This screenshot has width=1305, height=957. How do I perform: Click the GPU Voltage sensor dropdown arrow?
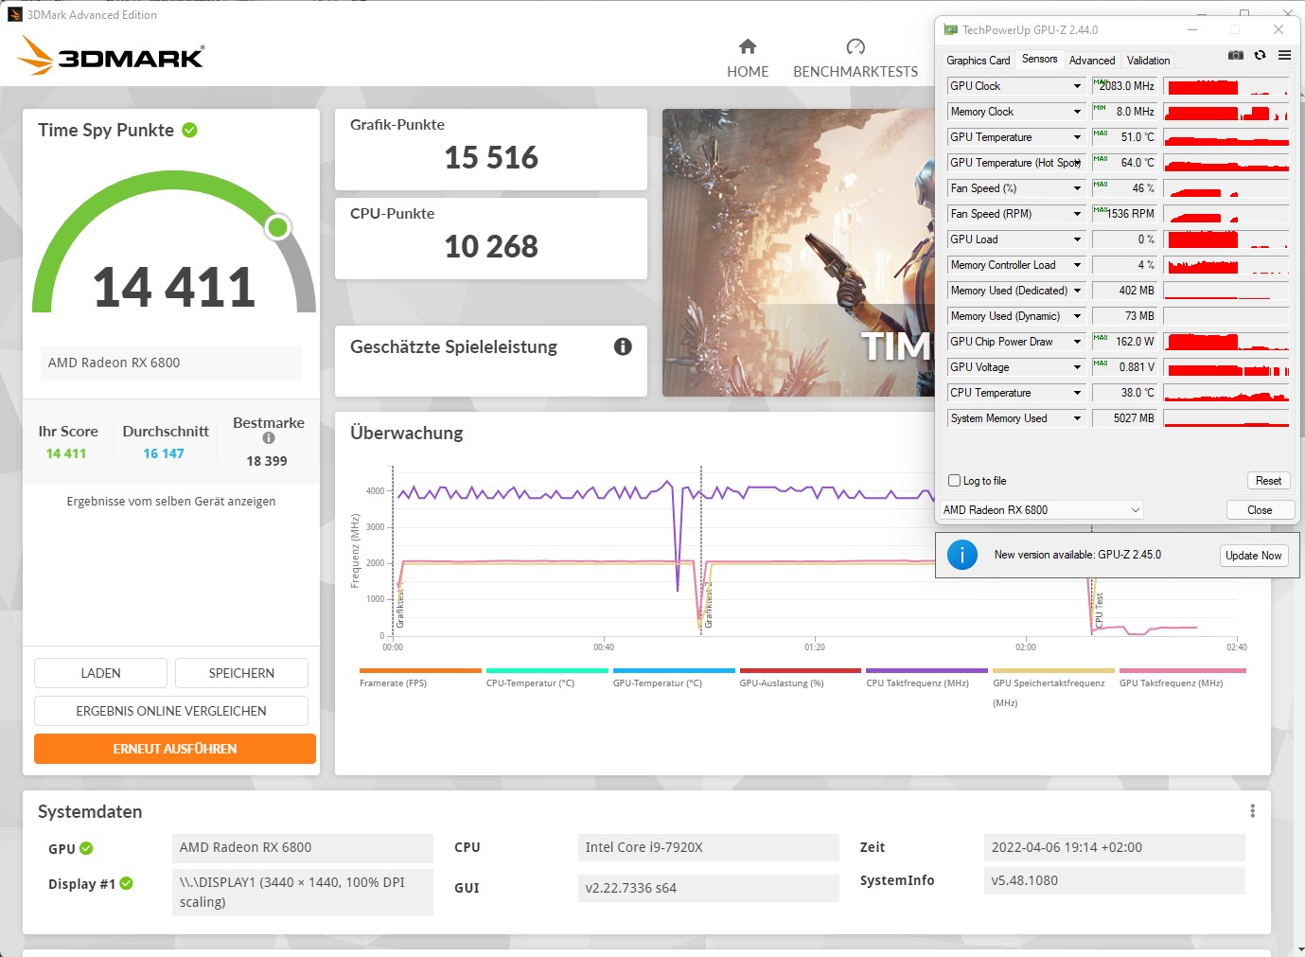coord(1077,367)
